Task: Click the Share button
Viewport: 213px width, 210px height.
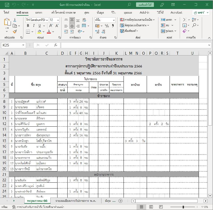Action: click(201, 12)
